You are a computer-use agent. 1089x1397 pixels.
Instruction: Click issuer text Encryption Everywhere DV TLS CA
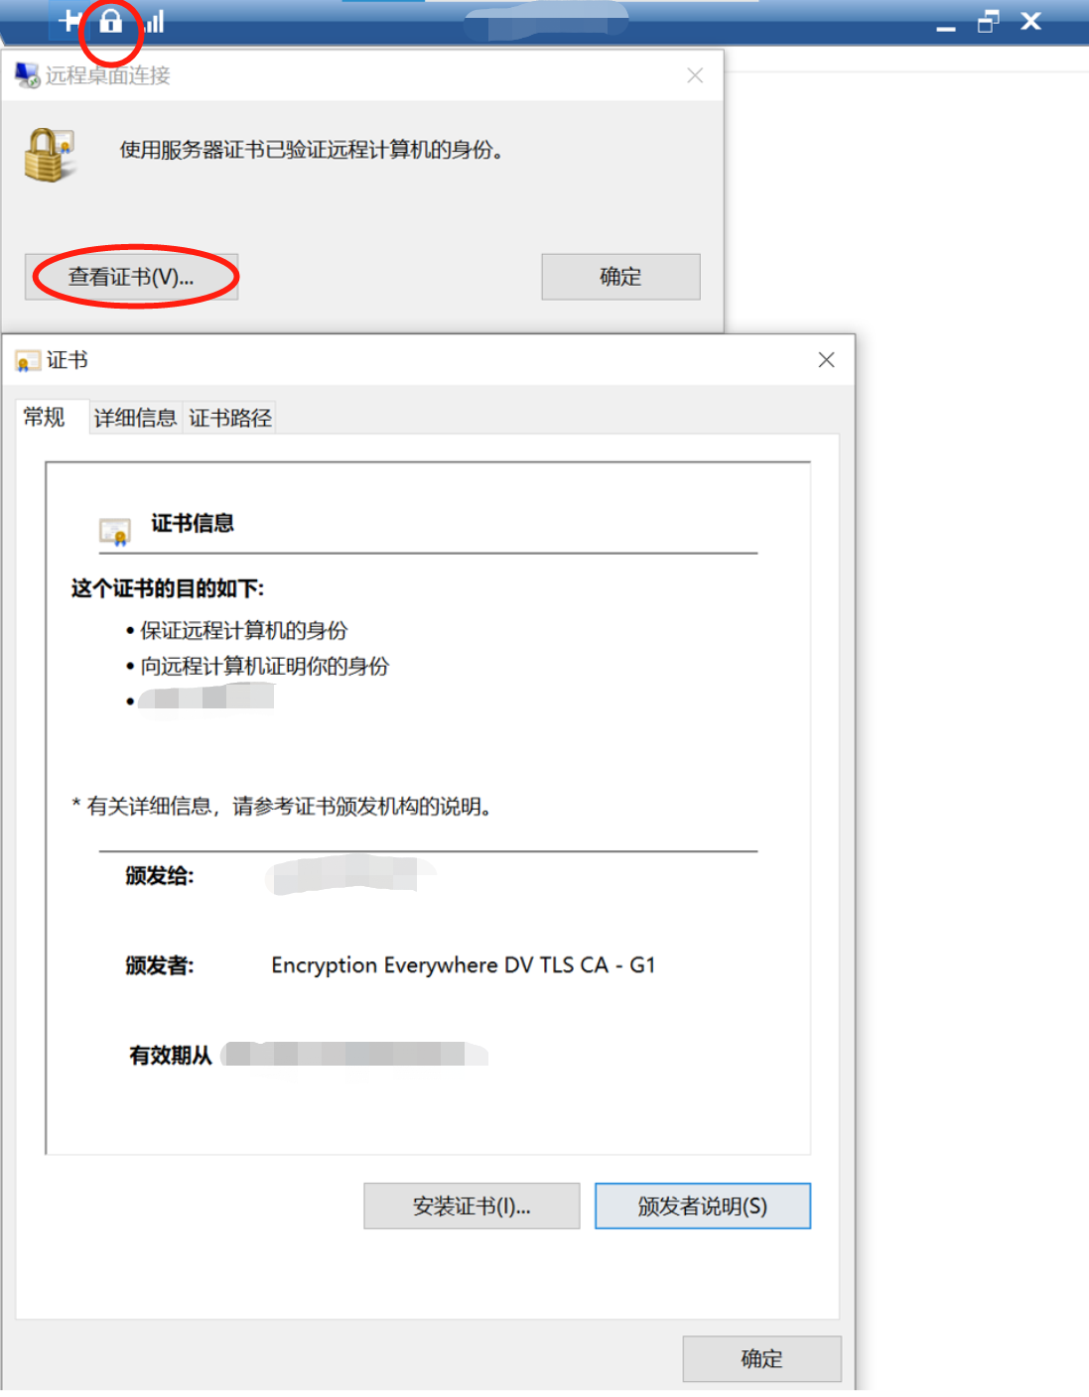pos(440,965)
